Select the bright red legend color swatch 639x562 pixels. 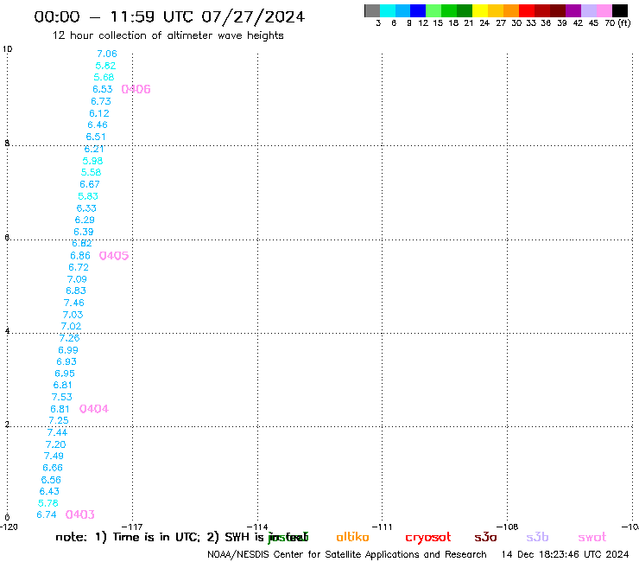coord(527,10)
